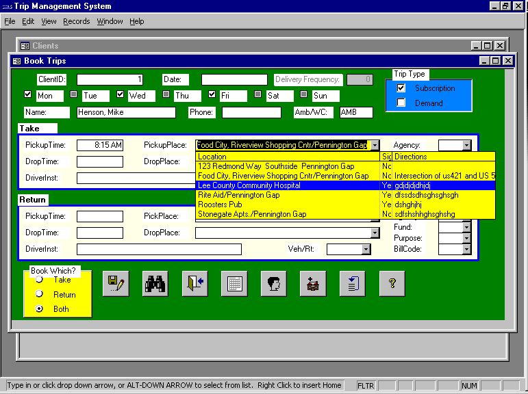This screenshot has width=528, height=394.
Task: Click the Return DriverInst field
Action: (x=159, y=249)
